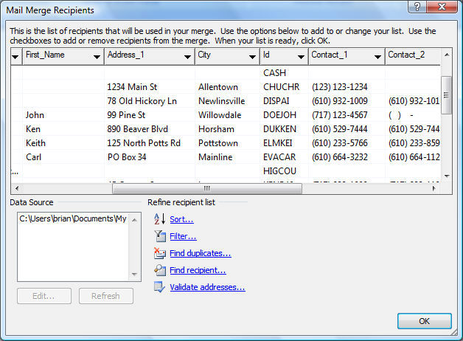Click the help question mark button

pyautogui.click(x=417, y=9)
